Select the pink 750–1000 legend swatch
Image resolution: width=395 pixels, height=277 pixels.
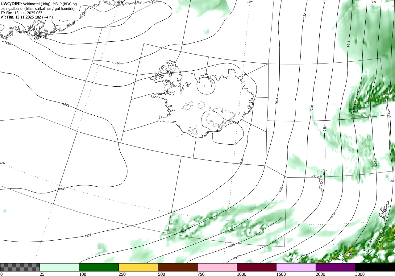click(x=217, y=267)
